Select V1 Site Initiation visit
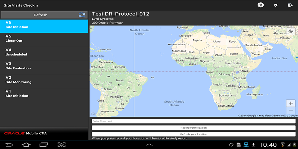Image resolution: width=298 pixels, height=149 pixels. point(44,95)
